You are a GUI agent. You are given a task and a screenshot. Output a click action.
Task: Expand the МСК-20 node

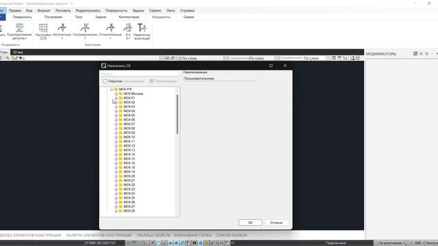(116, 176)
